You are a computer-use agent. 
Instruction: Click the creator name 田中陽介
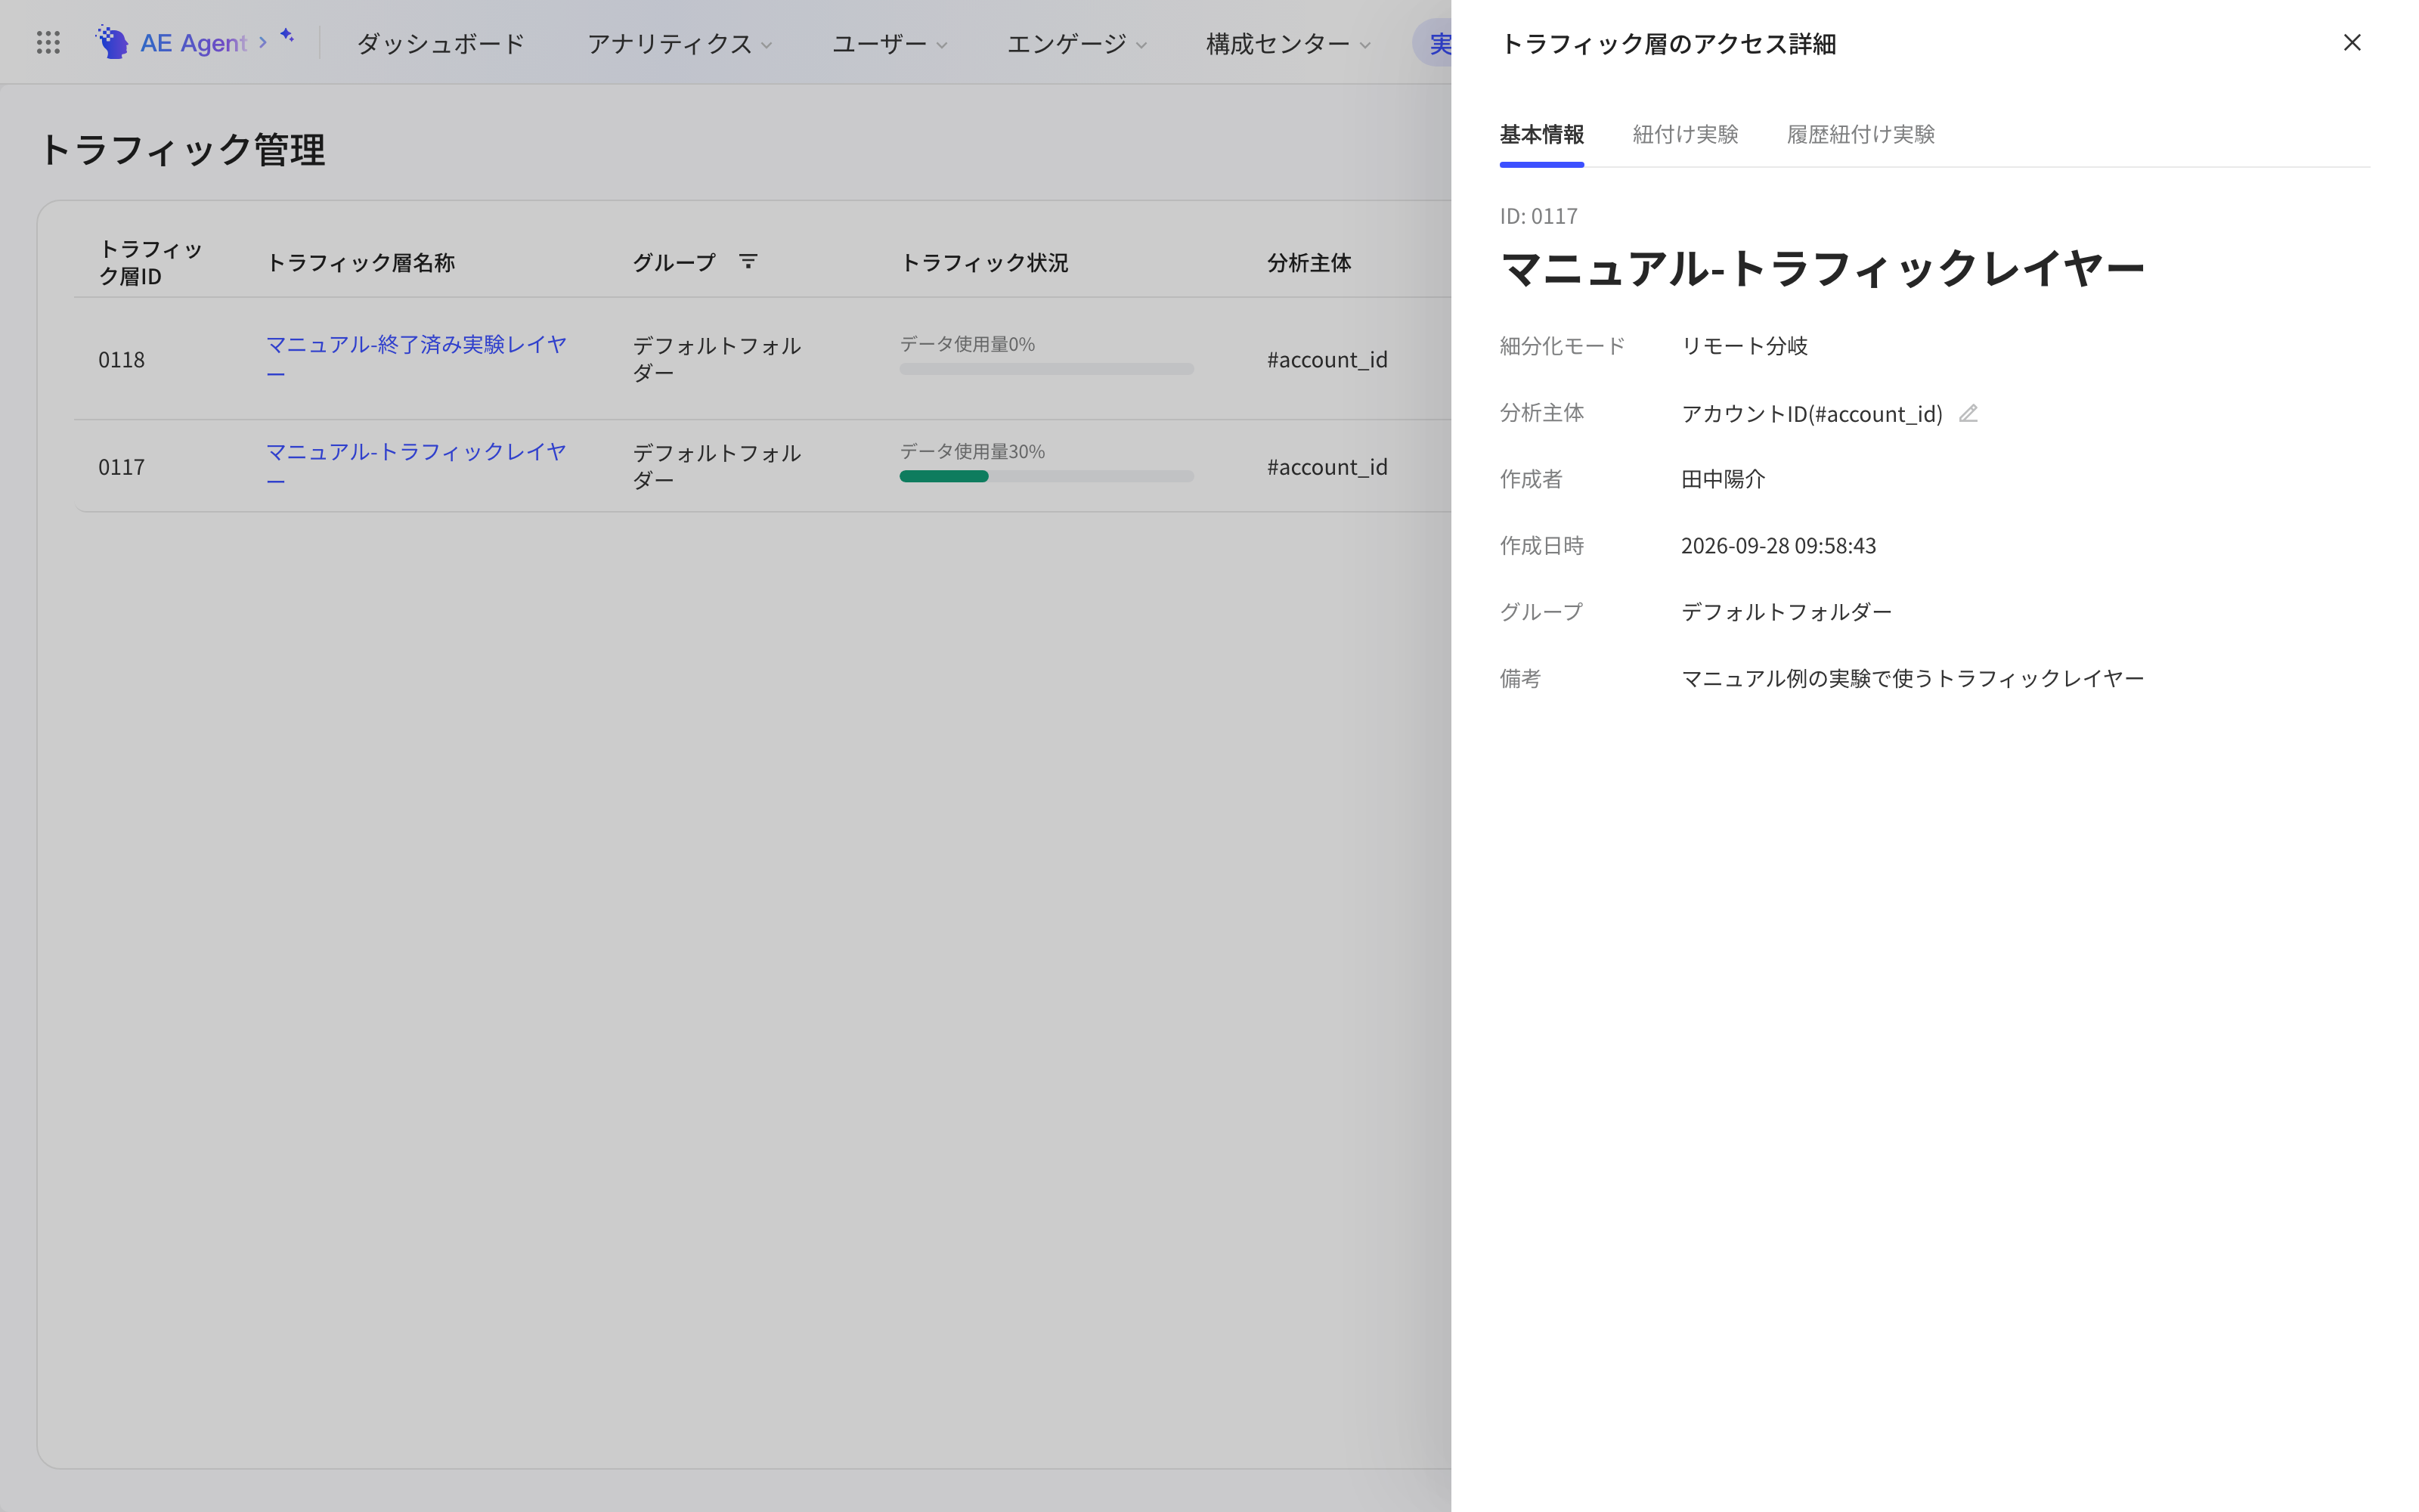(1724, 479)
